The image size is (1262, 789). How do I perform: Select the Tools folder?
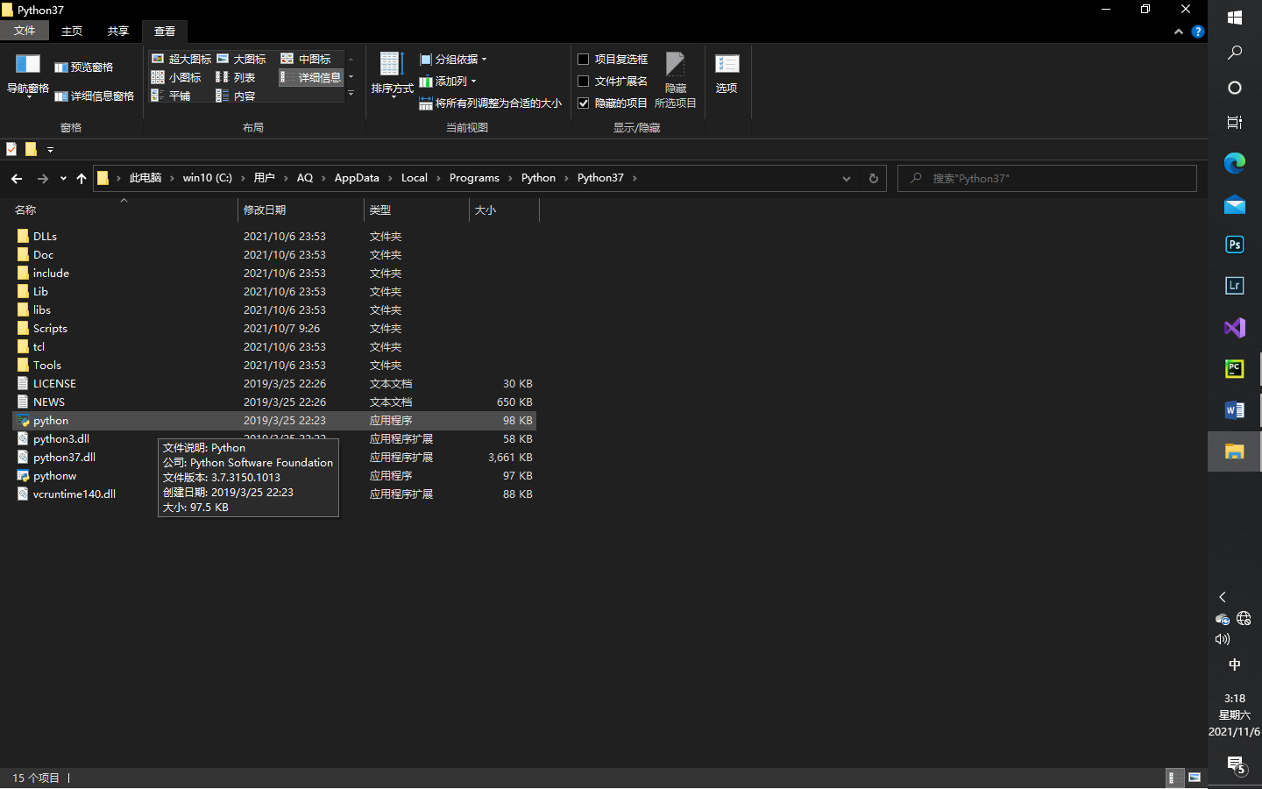click(x=274, y=366)
